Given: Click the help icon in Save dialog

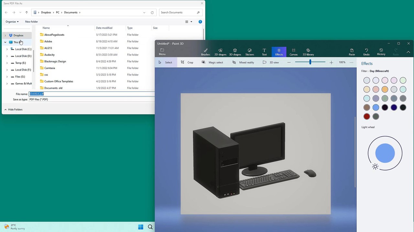Looking at the screenshot, I should click(200, 22).
